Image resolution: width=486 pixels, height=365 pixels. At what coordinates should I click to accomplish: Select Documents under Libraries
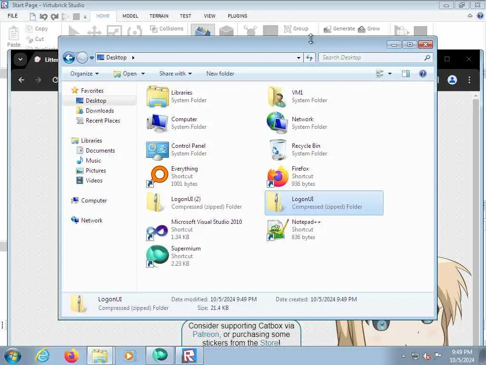(96, 151)
